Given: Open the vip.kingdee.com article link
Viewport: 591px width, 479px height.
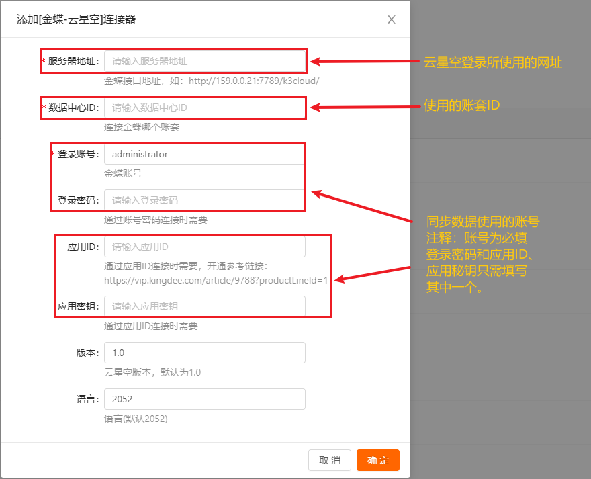Looking at the screenshot, I should [216, 280].
